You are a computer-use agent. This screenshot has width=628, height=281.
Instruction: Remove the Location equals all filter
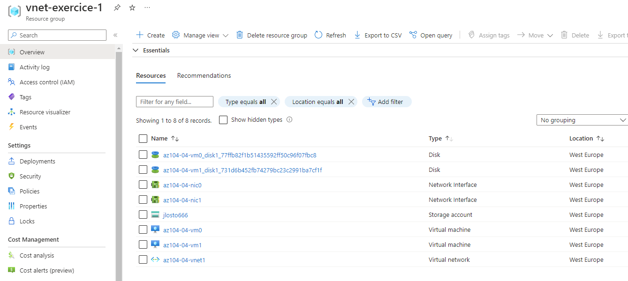(351, 102)
